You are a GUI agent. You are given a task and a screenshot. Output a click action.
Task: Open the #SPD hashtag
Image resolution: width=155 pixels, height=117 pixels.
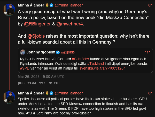25,68
